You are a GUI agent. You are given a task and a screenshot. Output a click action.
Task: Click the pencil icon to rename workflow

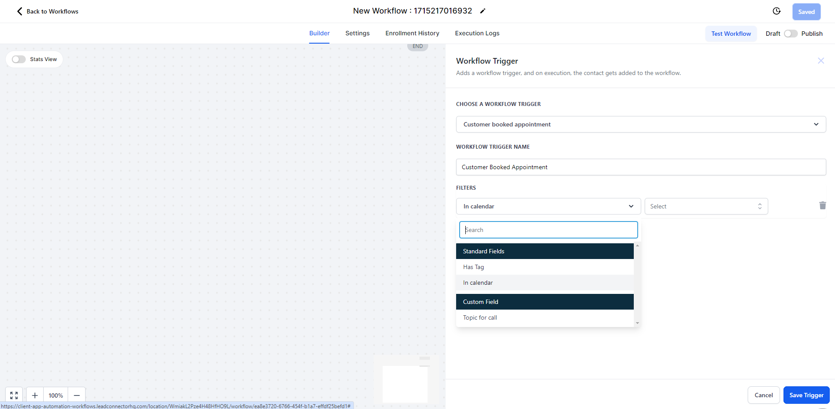click(x=482, y=11)
